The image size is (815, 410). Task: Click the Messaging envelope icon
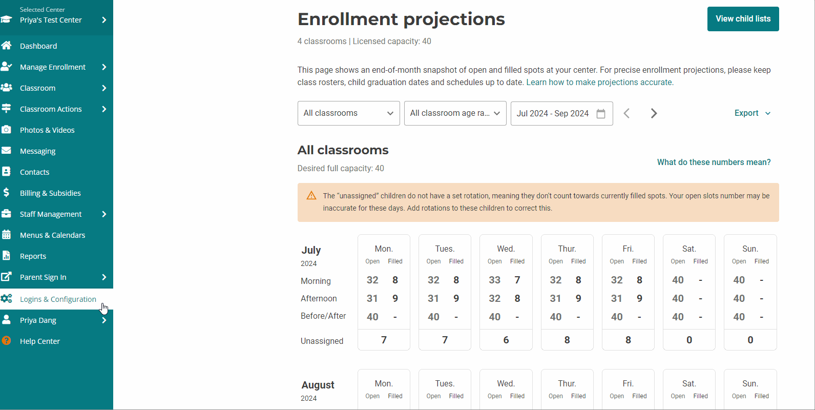[6, 151]
